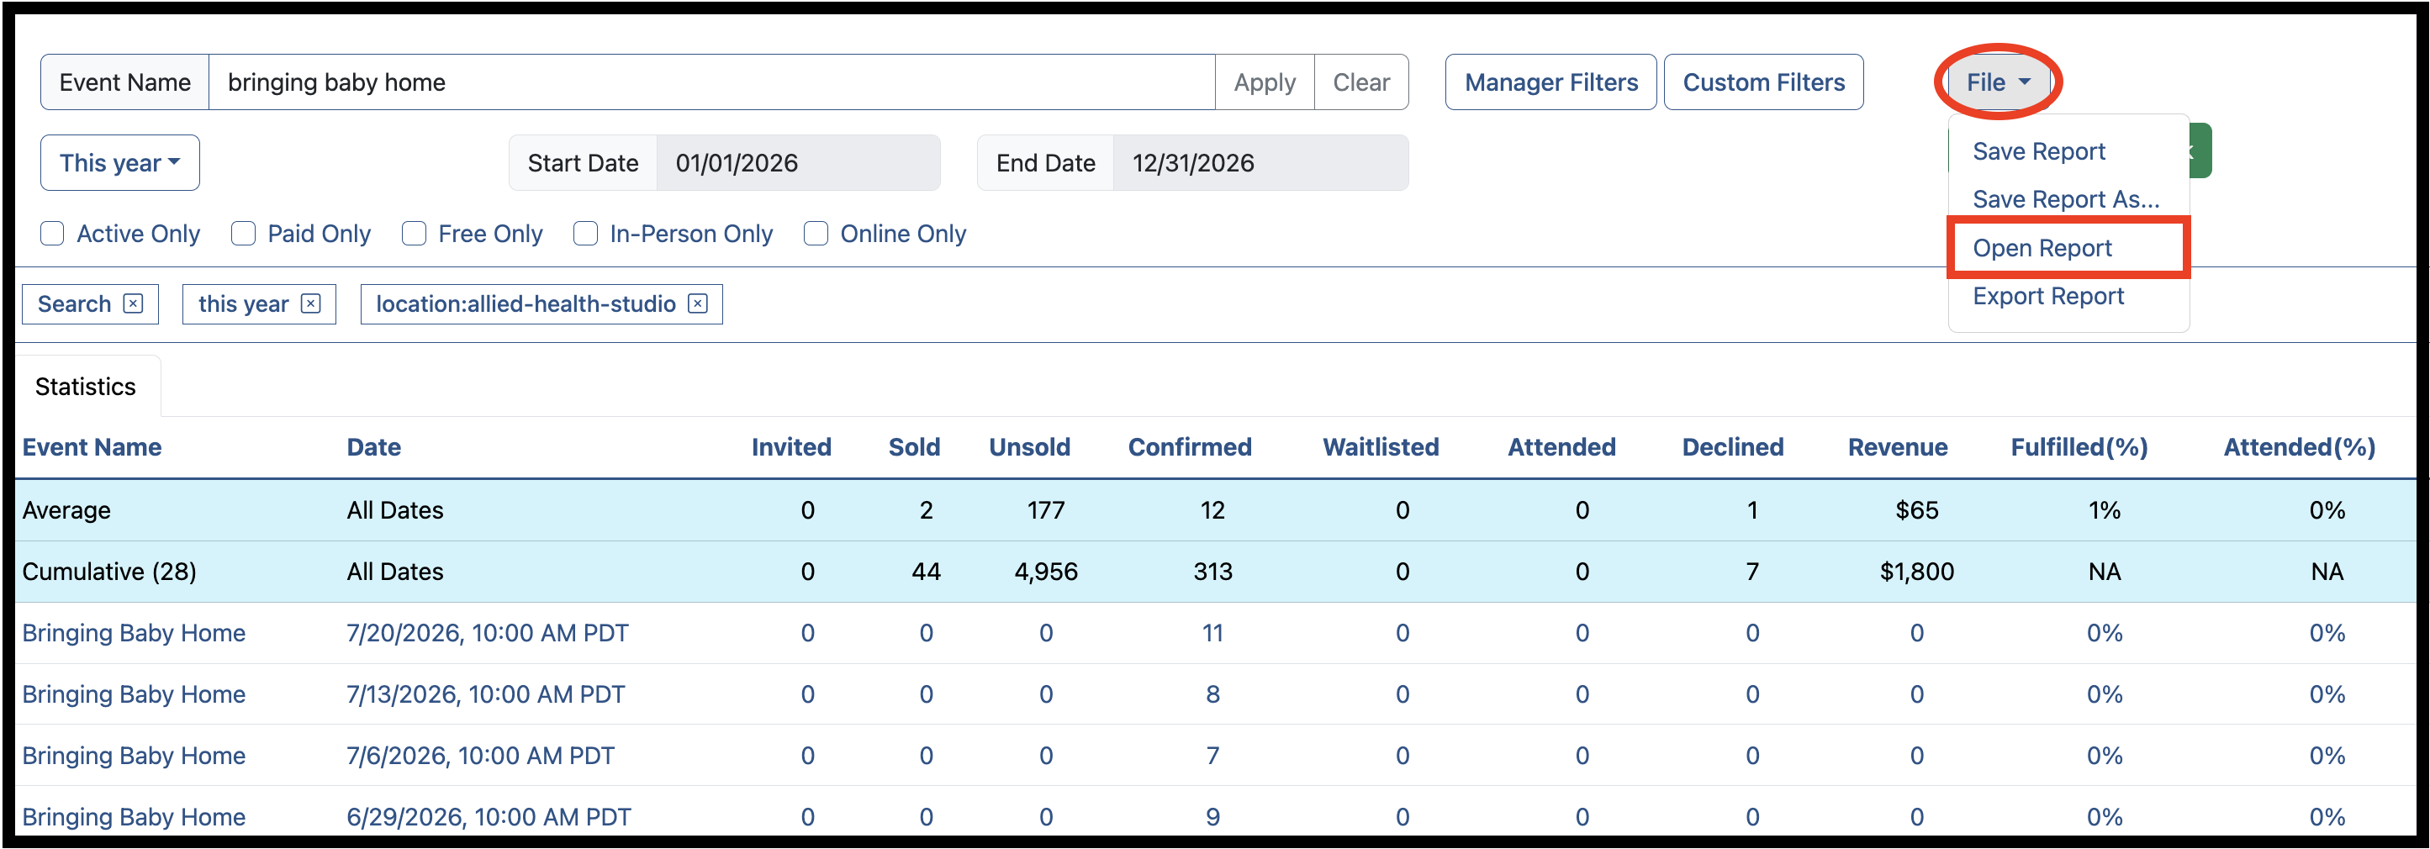2430x849 pixels.
Task: Open the This year date range dropdown
Action: (x=119, y=162)
